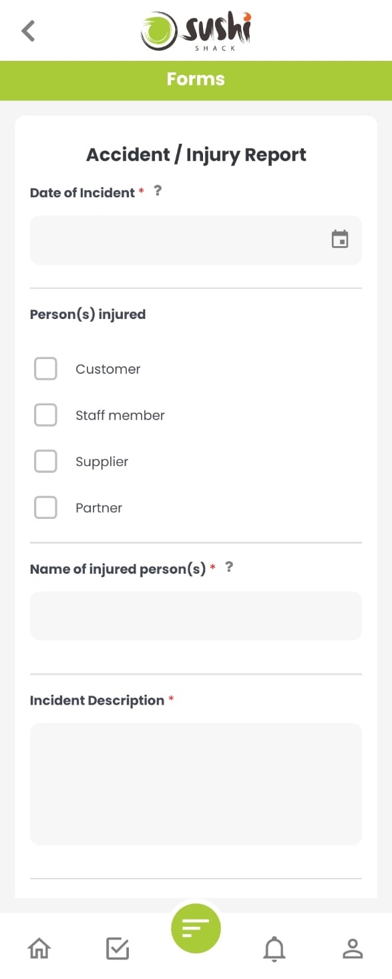Screen dimensions: 392x979
Task: Tap the Sushi Shack logo
Action: coord(196,31)
